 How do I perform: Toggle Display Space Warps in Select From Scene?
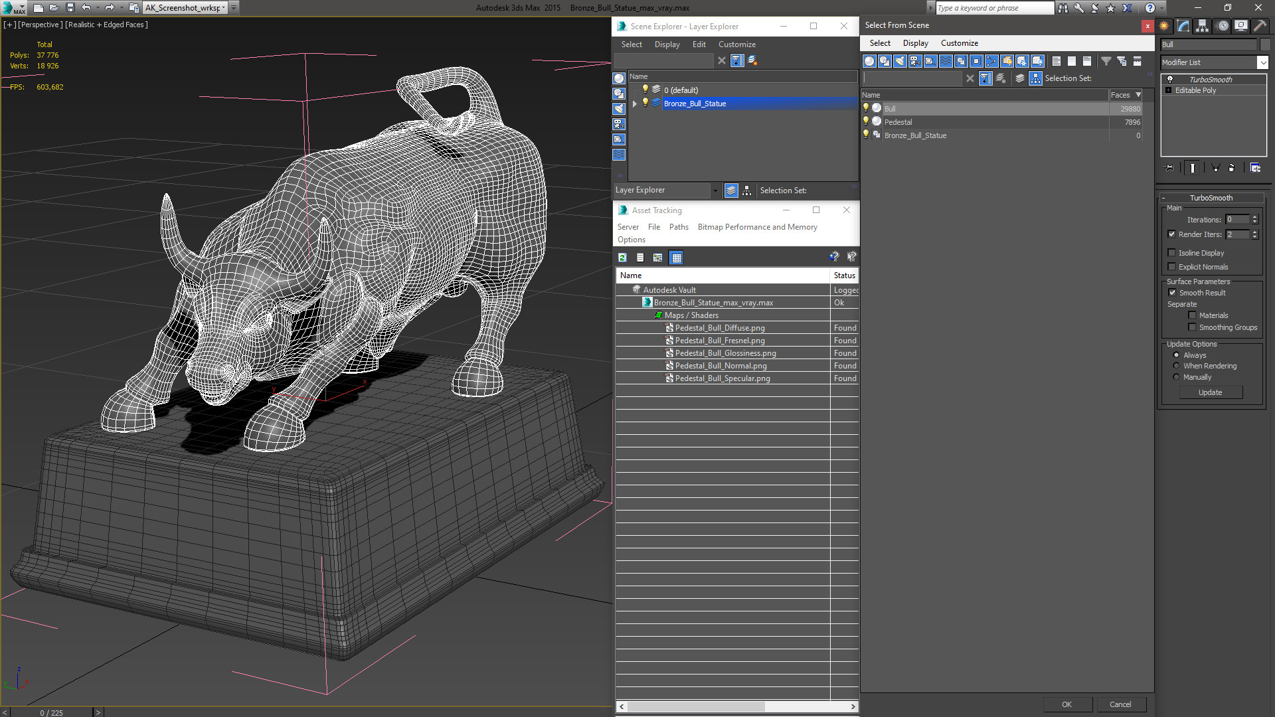(946, 61)
